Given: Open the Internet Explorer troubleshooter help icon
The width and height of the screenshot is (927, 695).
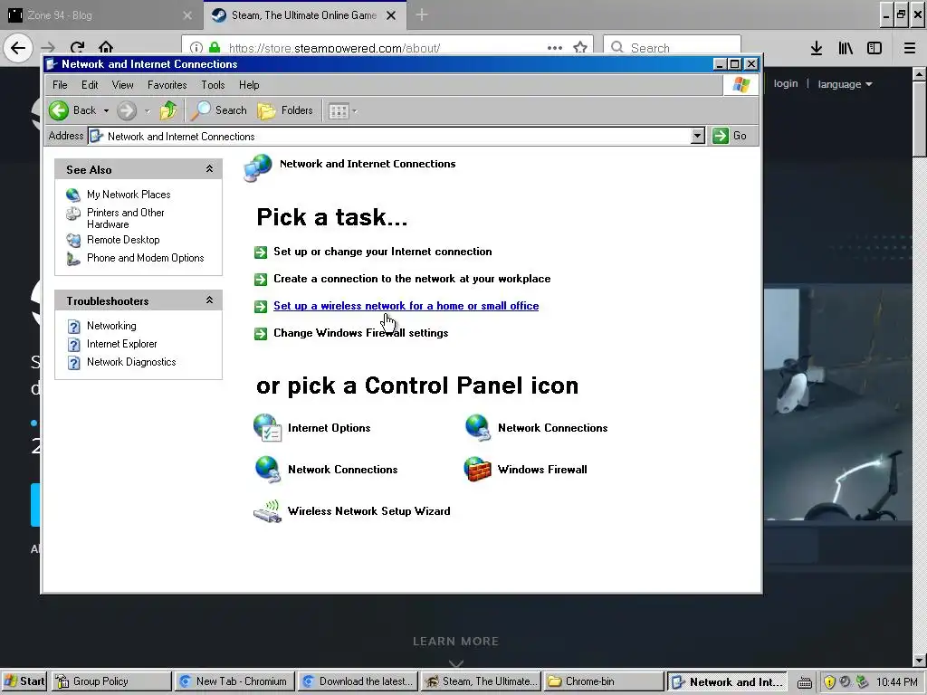Looking at the screenshot, I should (74, 345).
